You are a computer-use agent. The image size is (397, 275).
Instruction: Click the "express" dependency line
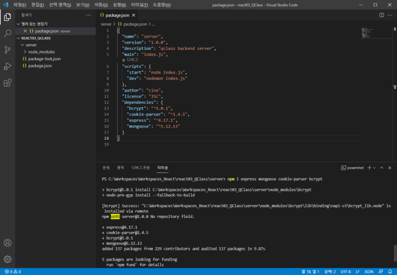pyautogui.click(x=152, y=120)
